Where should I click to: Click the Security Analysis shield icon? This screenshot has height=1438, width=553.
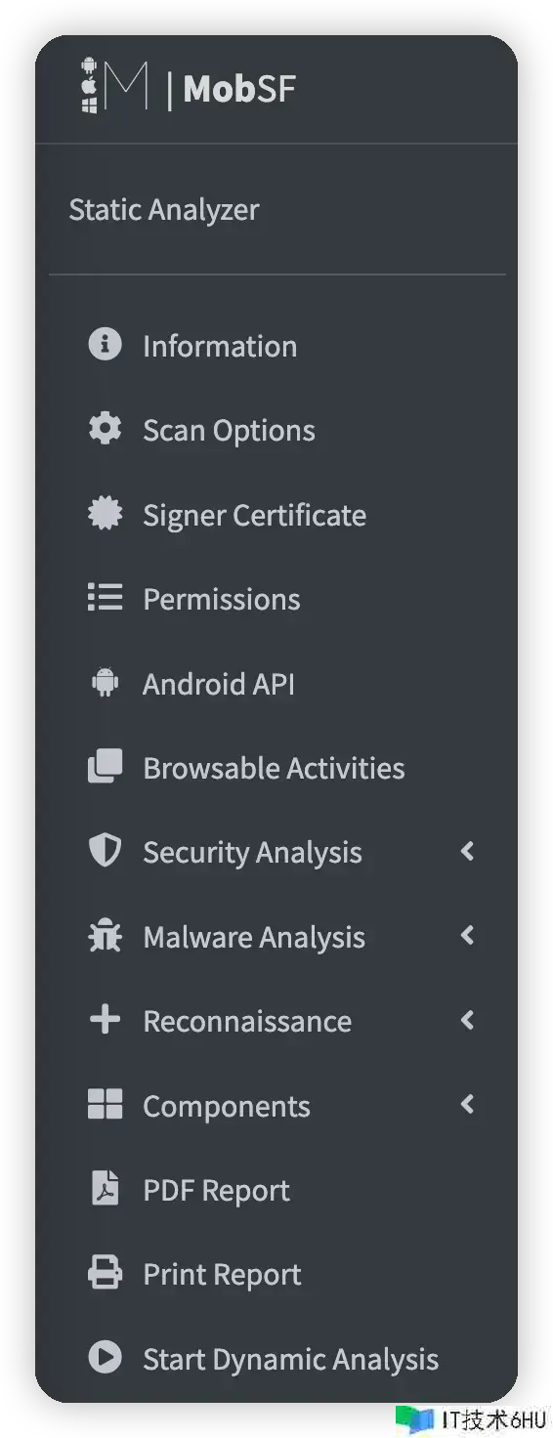click(105, 851)
